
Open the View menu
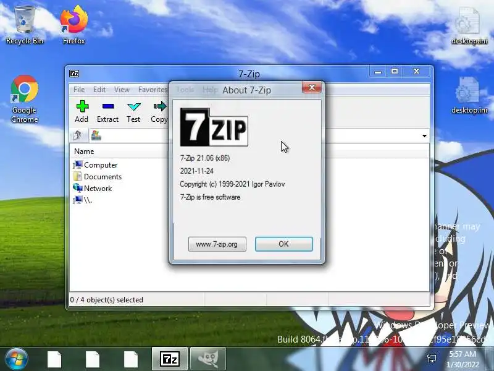click(122, 90)
